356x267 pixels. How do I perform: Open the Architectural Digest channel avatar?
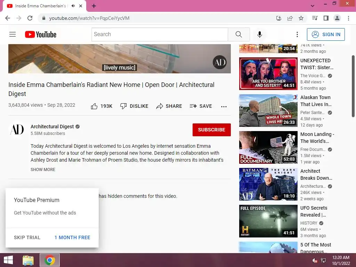pyautogui.click(x=17, y=129)
